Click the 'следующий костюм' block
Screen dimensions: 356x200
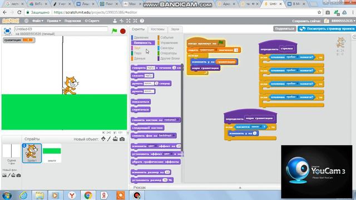click(147, 128)
